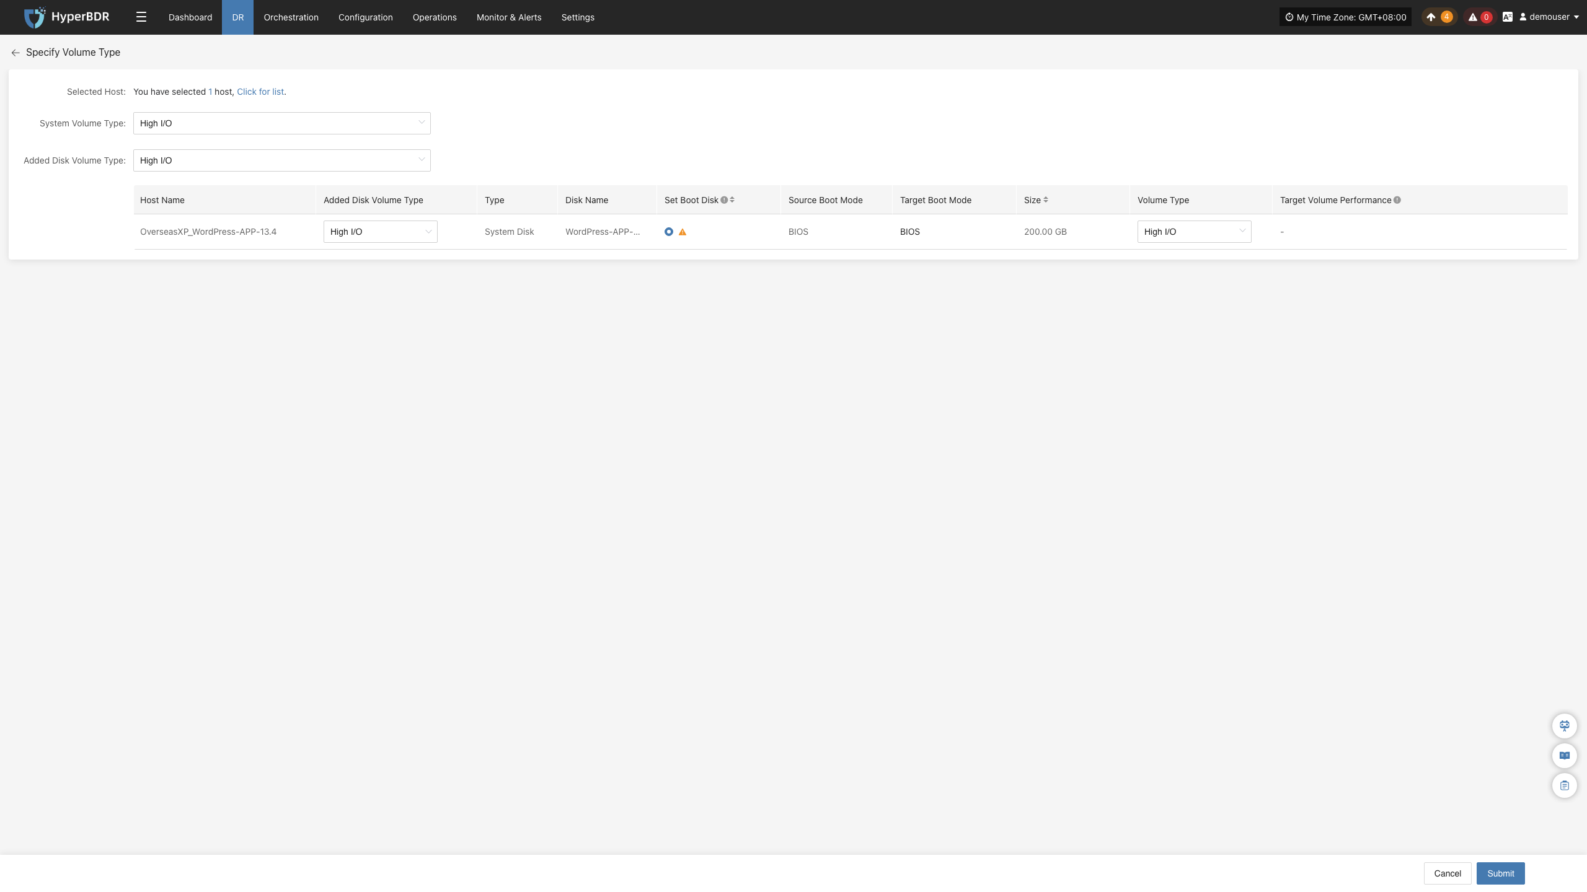Click My Time Zone GMT+08:00 button
This screenshot has width=1587, height=892.
coord(1345,17)
